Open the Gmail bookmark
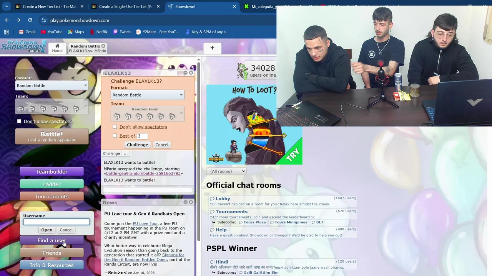The width and height of the screenshot is (492, 276). click(x=27, y=32)
